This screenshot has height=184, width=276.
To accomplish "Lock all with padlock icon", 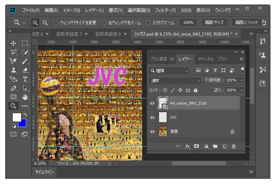I will (196, 90).
